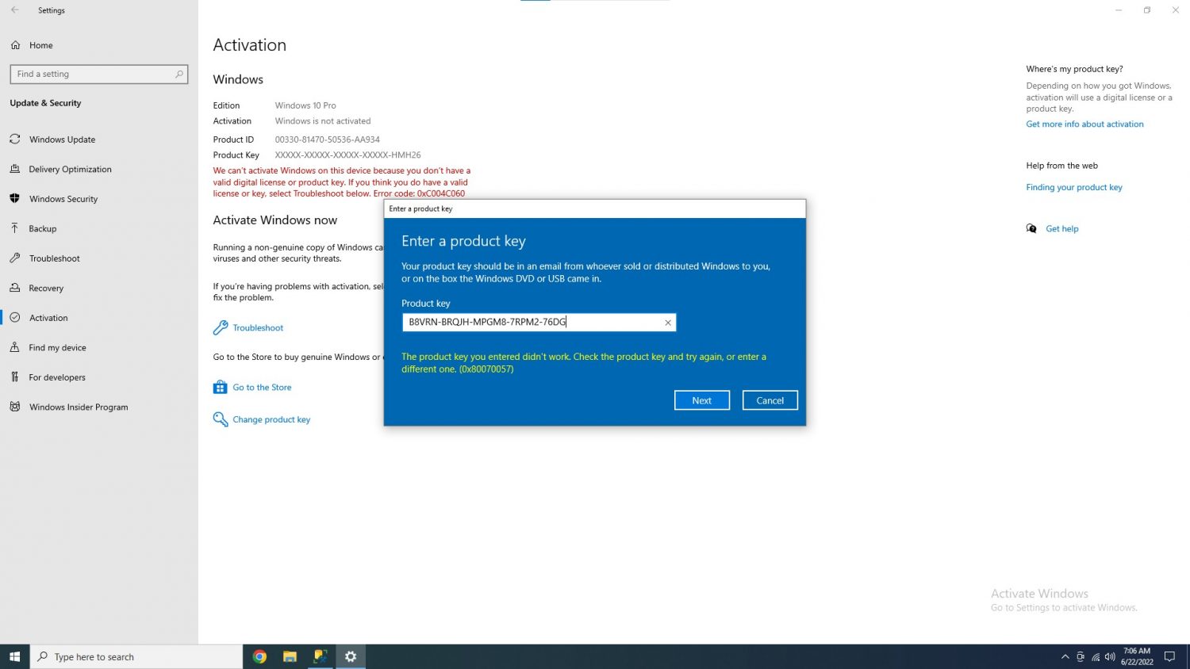Select Windows Security in sidebar
The width and height of the screenshot is (1190, 669).
tap(63, 199)
